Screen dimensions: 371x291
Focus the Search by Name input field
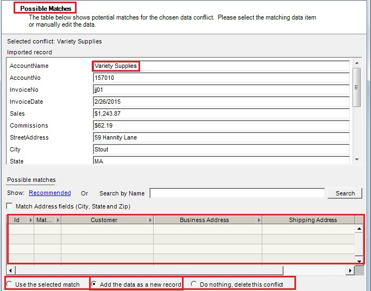coord(237,193)
